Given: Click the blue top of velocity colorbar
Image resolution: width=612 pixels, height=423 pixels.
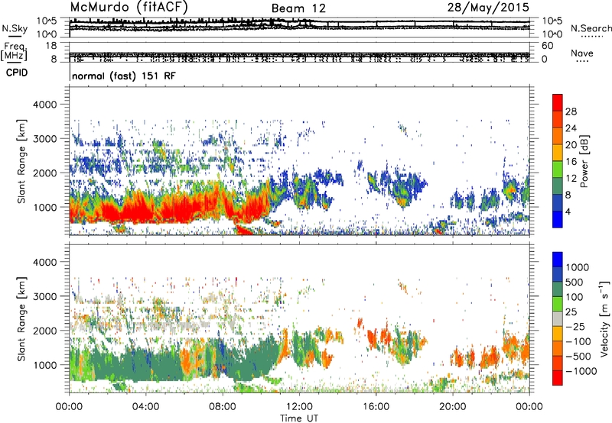Looking at the screenshot, I should click(558, 260).
